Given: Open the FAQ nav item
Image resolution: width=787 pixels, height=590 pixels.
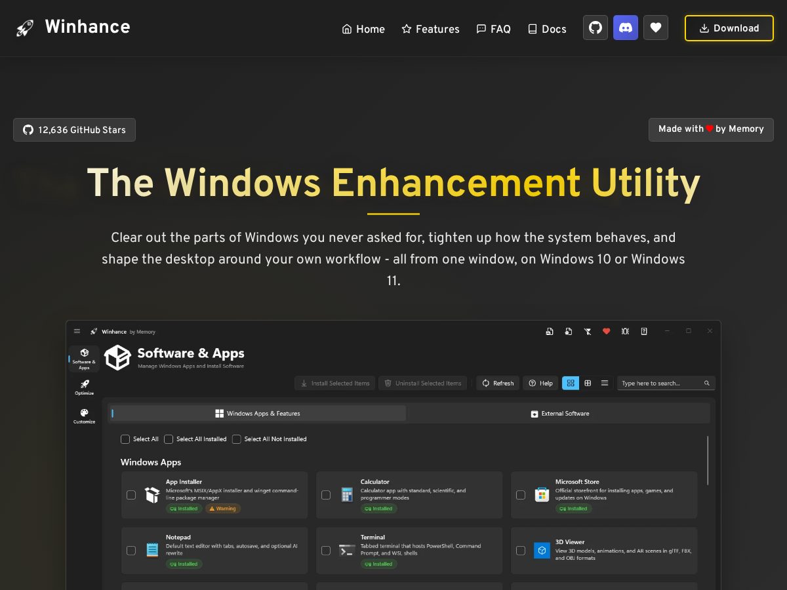Looking at the screenshot, I should click(x=493, y=29).
